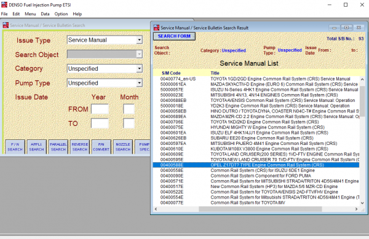Expand the Pump Type dropdown
This screenshot has width=369, height=239.
[x=140, y=83]
